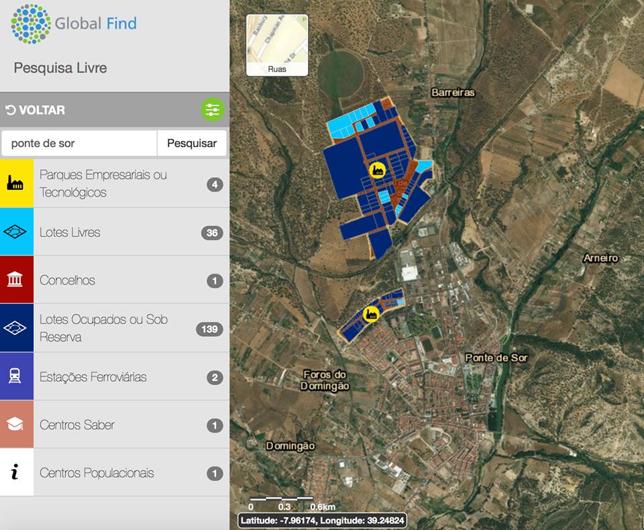Image resolution: width=644 pixels, height=530 pixels.
Task: Click the light blue Lotes Livres icon
Action: point(16,231)
